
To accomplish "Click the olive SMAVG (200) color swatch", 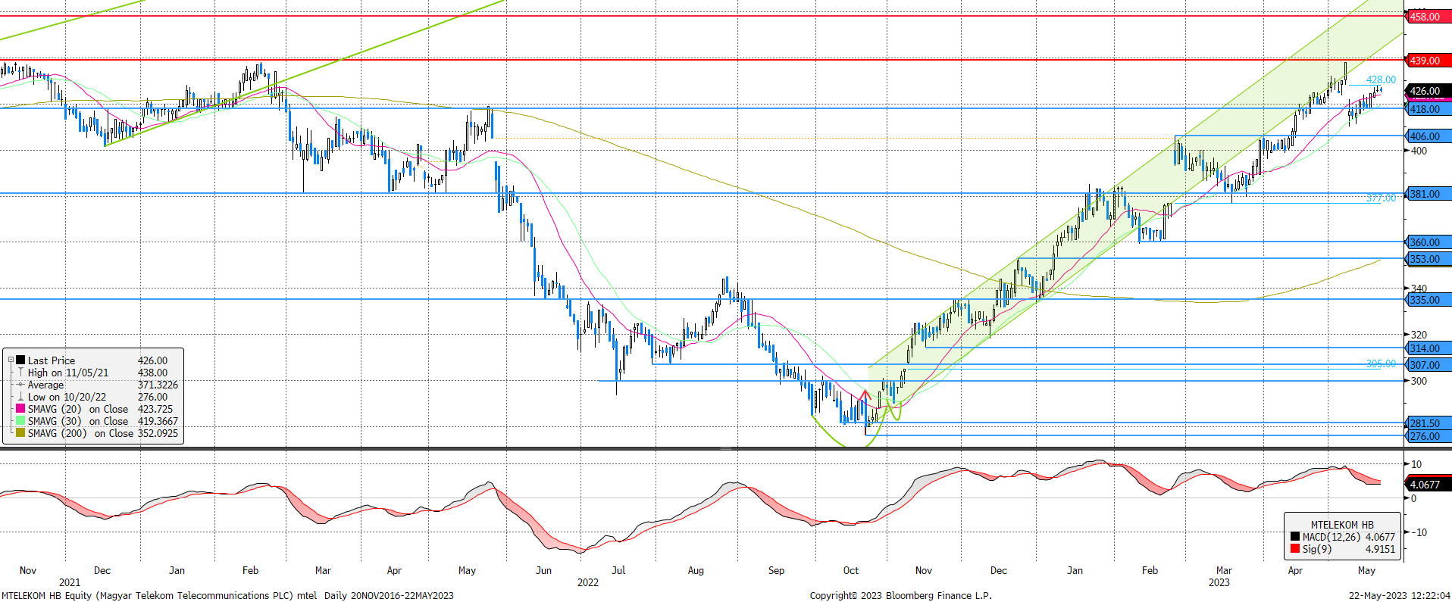I will pos(20,433).
